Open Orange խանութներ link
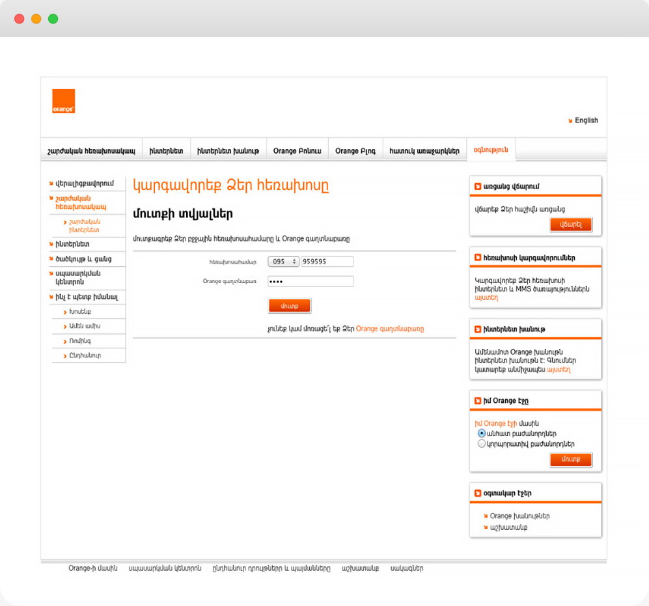The image size is (649, 606). point(520,516)
